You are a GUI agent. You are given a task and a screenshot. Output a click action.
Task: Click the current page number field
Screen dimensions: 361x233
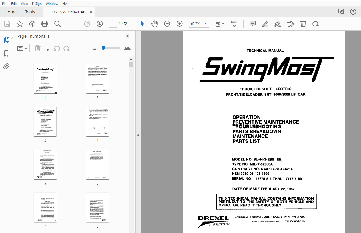(113, 24)
